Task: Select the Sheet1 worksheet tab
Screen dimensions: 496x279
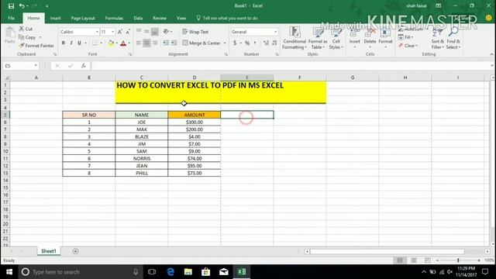Action: (x=48, y=251)
